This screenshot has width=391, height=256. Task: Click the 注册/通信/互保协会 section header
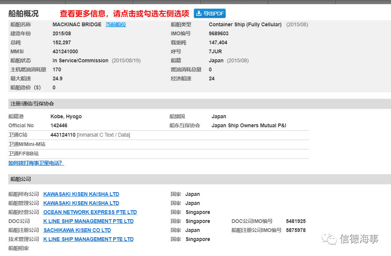[32, 104]
